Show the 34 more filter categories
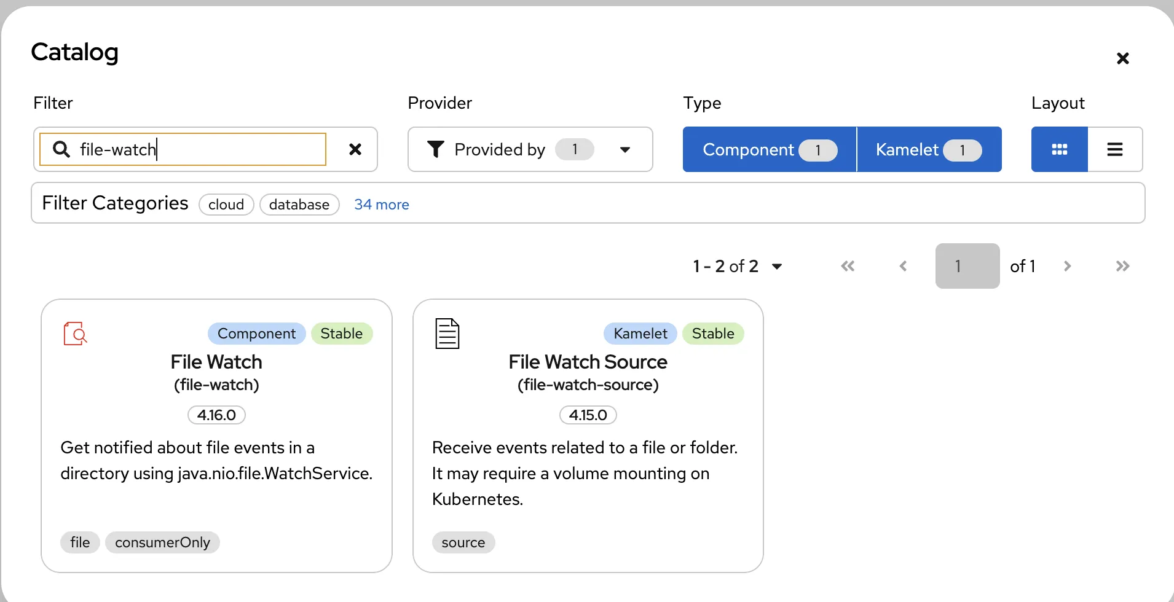The width and height of the screenshot is (1174, 602). click(x=382, y=204)
